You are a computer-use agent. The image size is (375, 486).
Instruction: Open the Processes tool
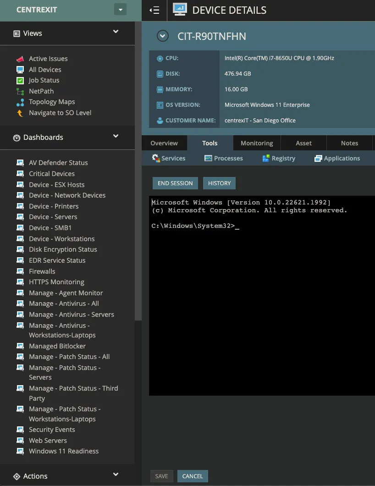pyautogui.click(x=223, y=158)
